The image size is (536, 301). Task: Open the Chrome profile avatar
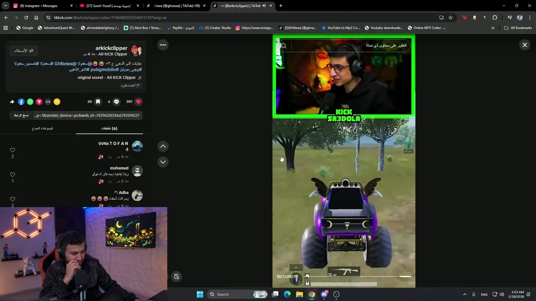(520, 18)
